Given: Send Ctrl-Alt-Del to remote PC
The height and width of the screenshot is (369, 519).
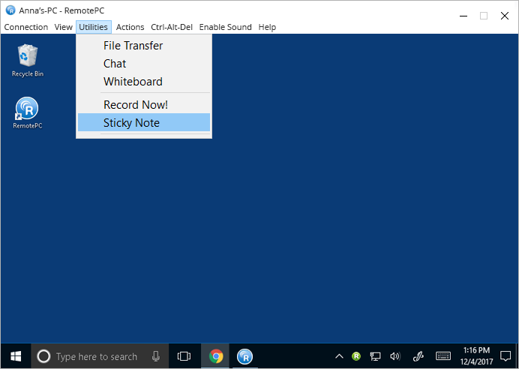Looking at the screenshot, I should coord(172,27).
